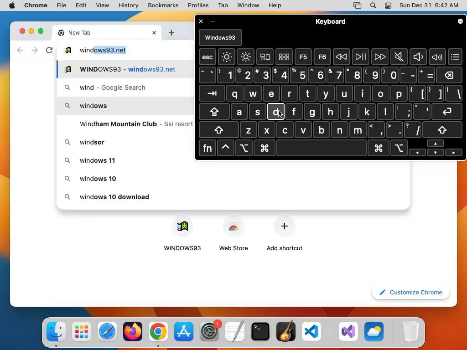The height and width of the screenshot is (350, 467).
Task: Toggle the left option key
Action: (244, 148)
